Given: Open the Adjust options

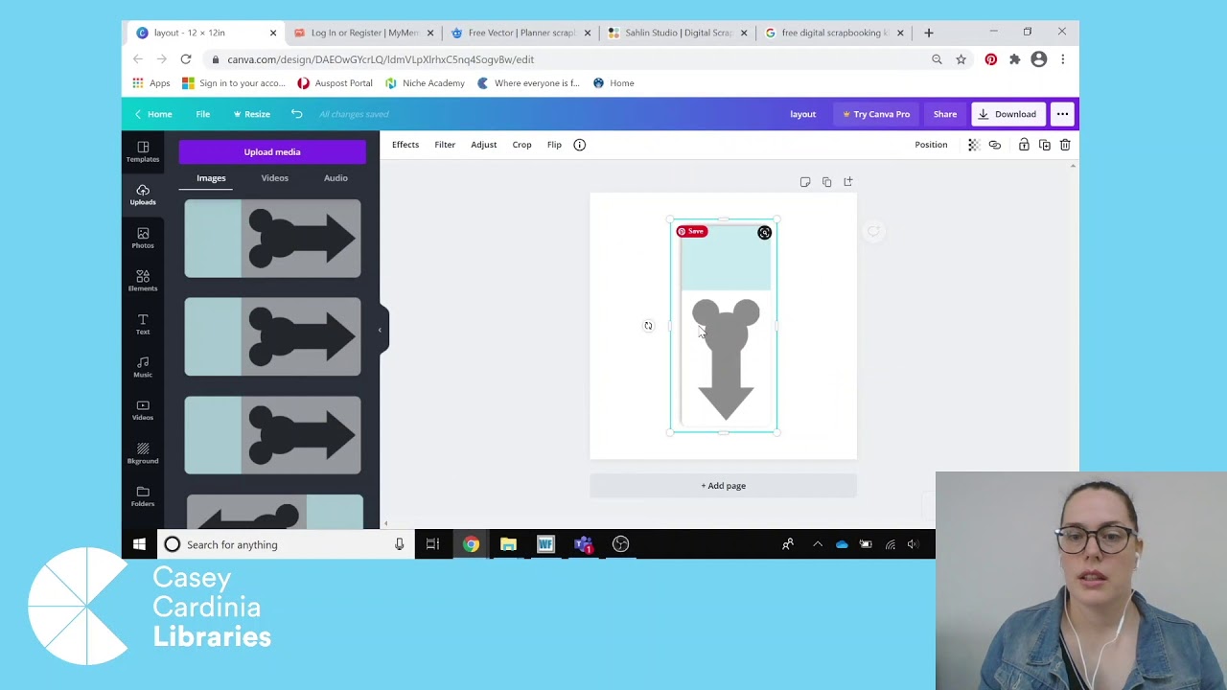Looking at the screenshot, I should 484,145.
